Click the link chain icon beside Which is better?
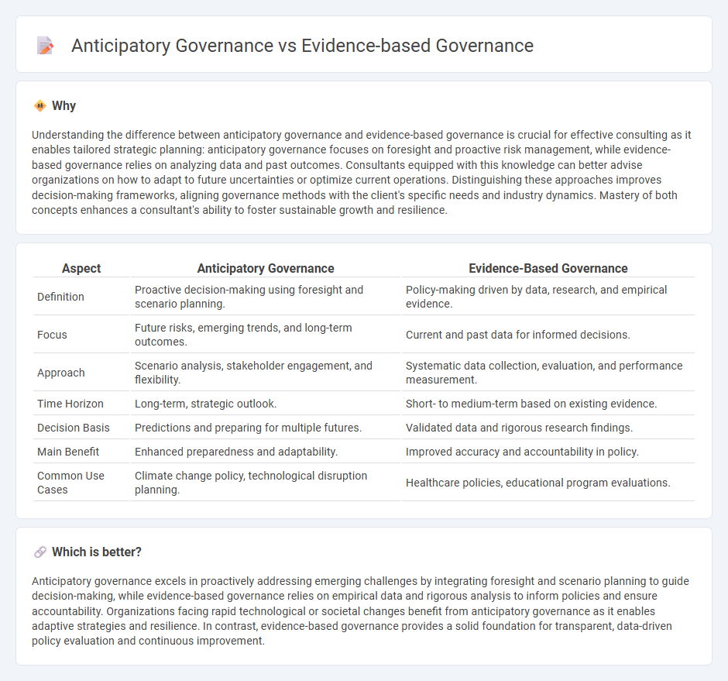Viewport: 728px width, 681px height. pos(40,552)
